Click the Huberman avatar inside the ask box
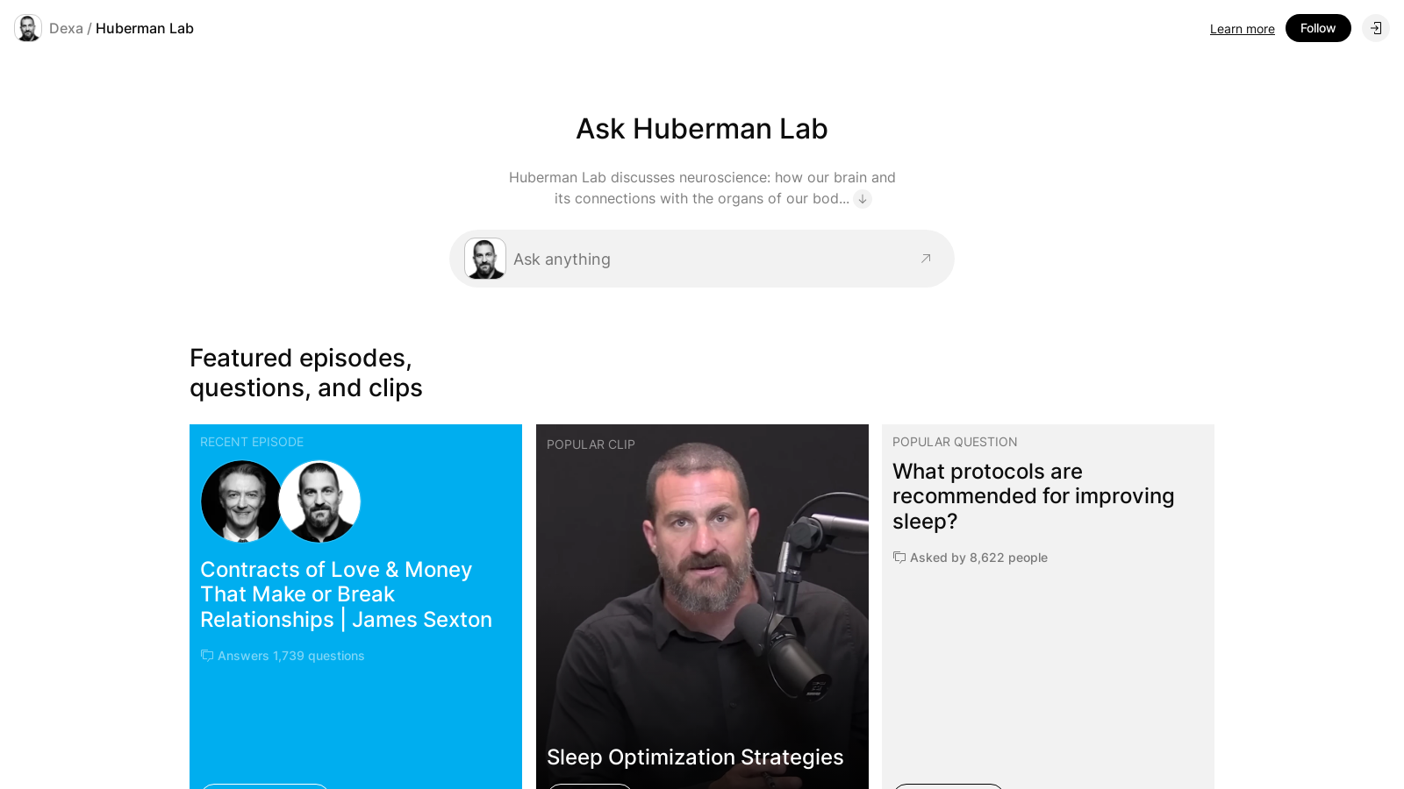The width and height of the screenshot is (1404, 789). (x=486, y=259)
